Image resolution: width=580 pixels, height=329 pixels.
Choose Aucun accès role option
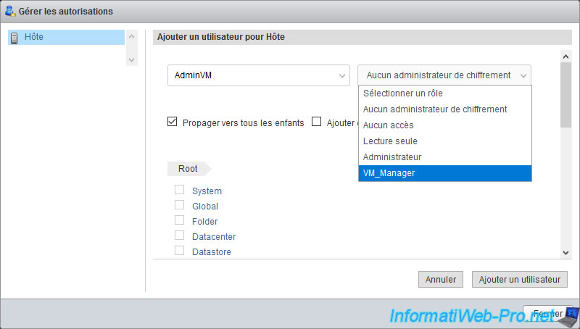point(444,125)
